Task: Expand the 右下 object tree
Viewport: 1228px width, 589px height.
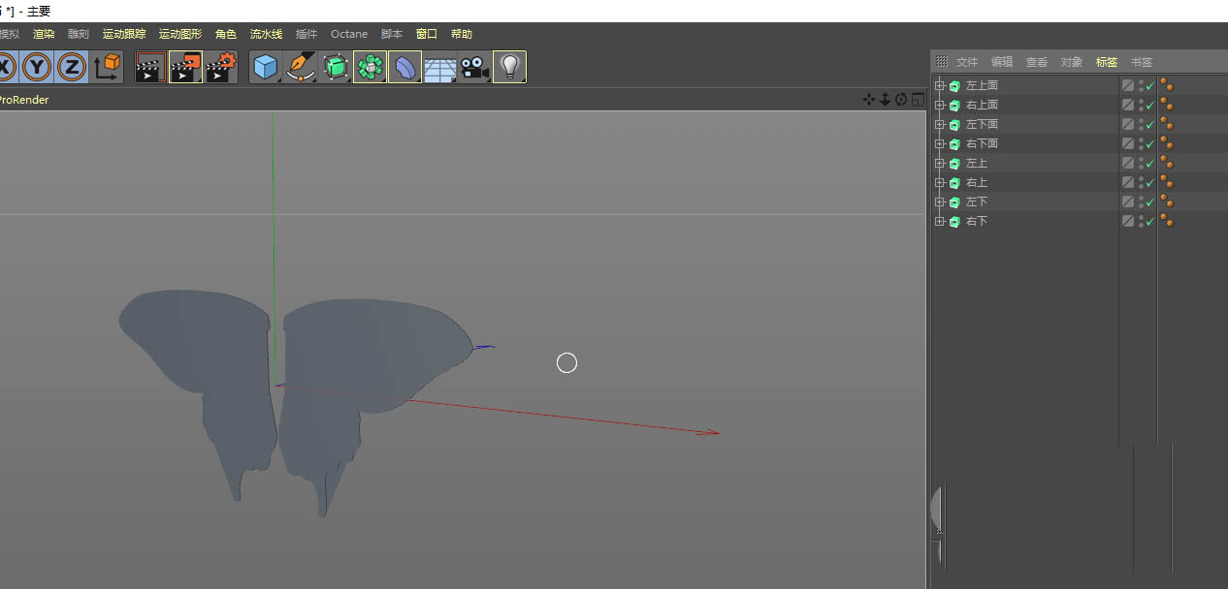Action: click(939, 221)
